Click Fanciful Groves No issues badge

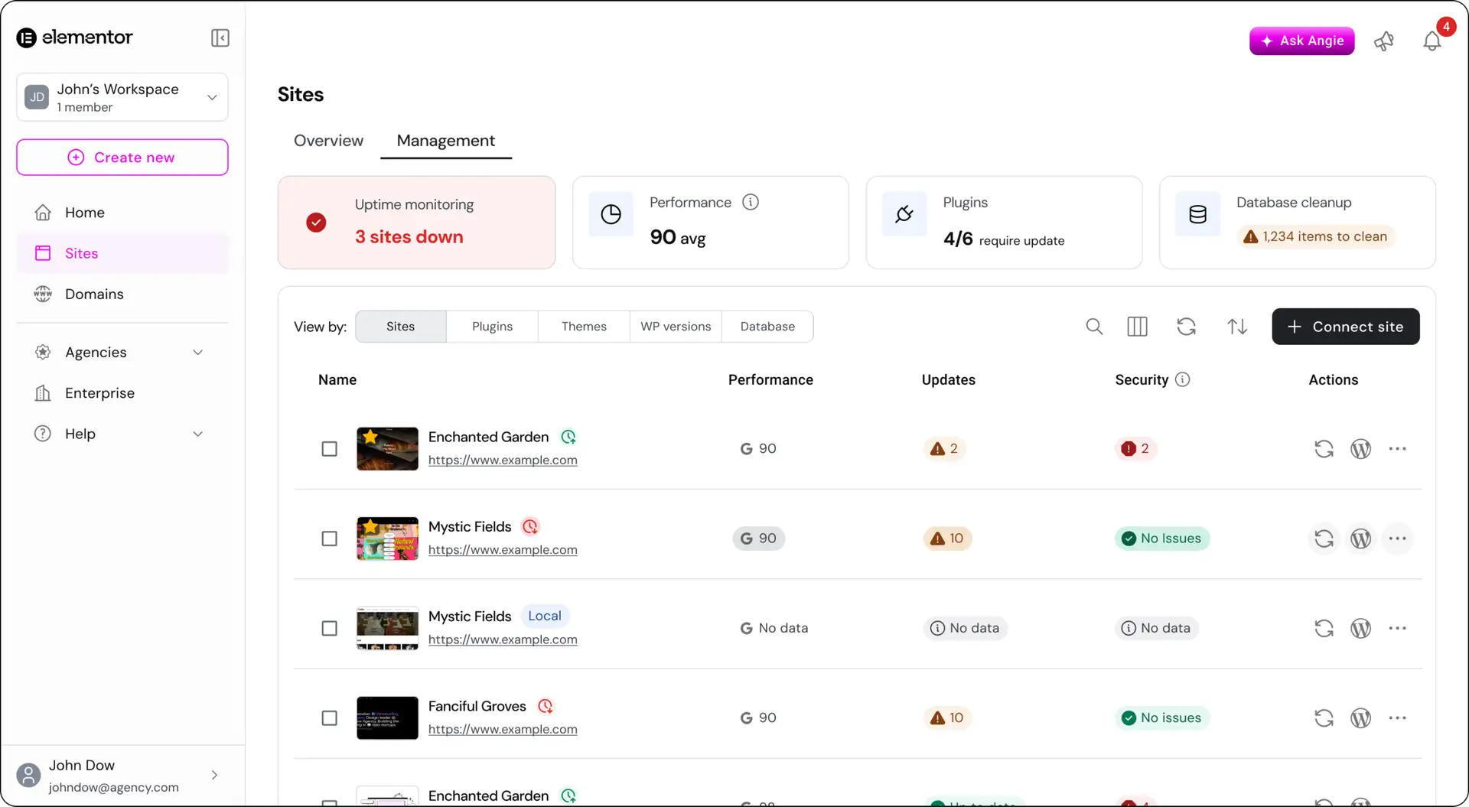pos(1161,718)
